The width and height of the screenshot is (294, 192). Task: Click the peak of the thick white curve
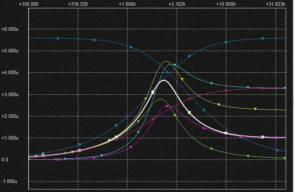tap(164, 80)
